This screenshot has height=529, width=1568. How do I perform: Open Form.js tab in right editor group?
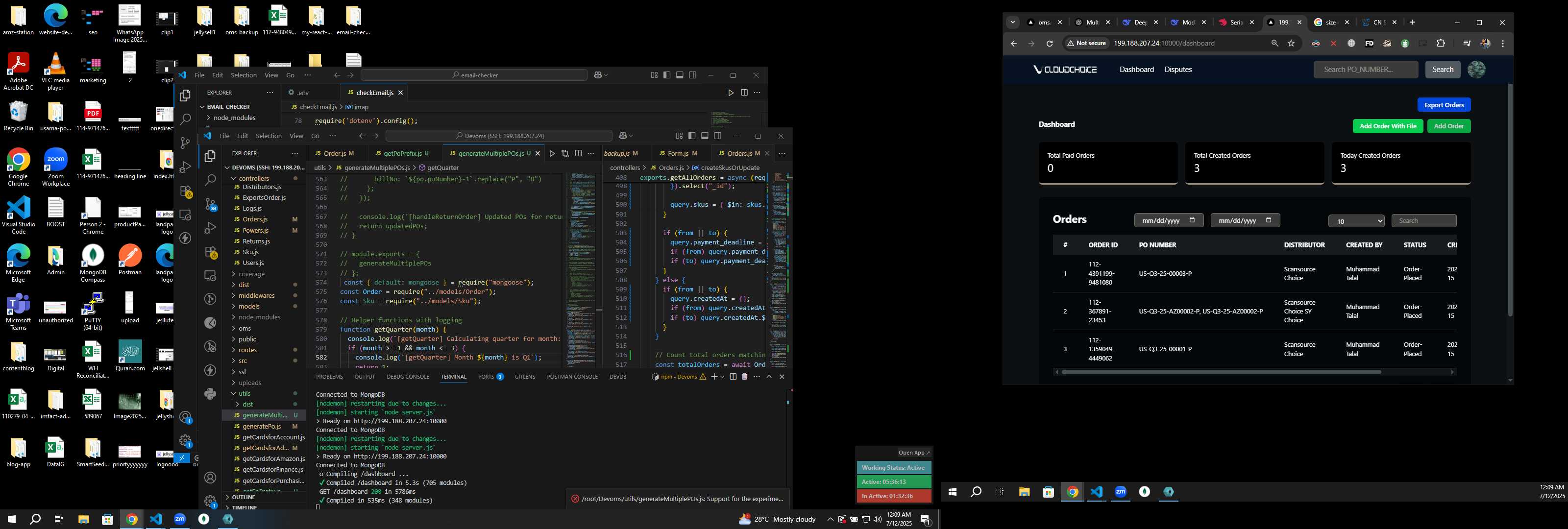point(678,153)
